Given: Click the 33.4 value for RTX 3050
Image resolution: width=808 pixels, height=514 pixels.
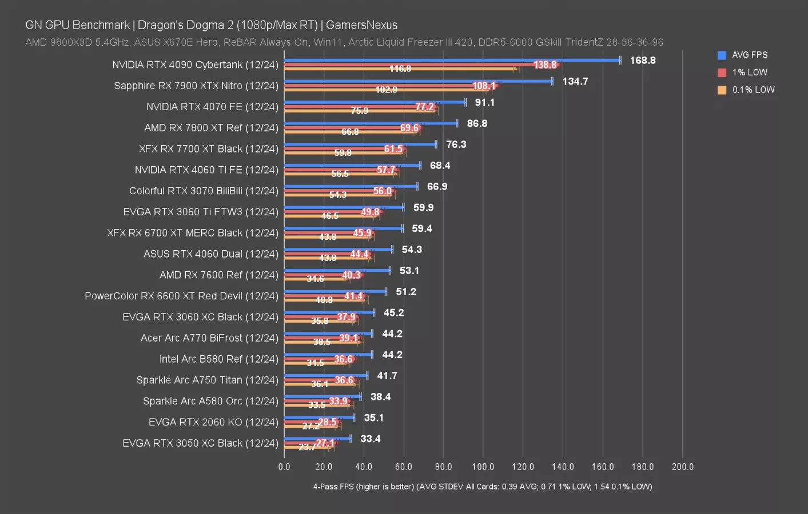Looking at the screenshot, I should pos(370,439).
